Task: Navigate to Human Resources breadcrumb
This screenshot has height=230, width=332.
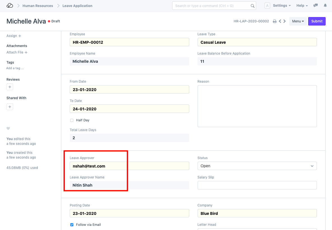Action: point(38,6)
